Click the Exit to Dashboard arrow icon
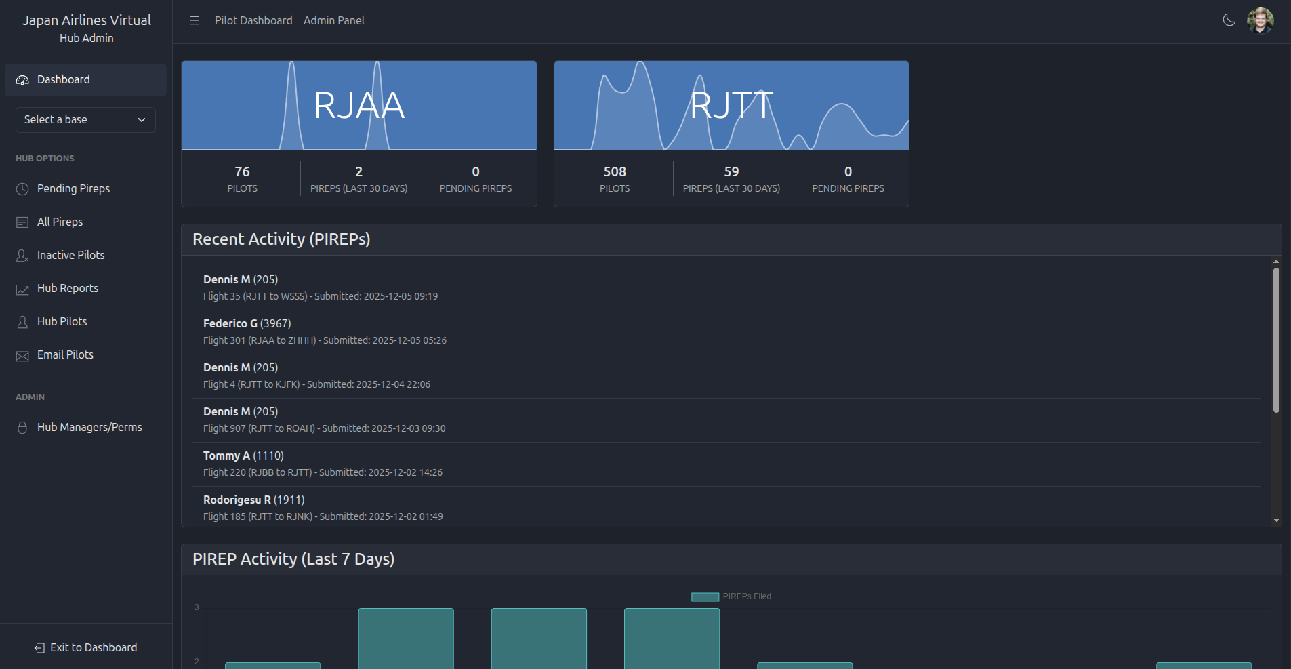Image resolution: width=1291 pixels, height=669 pixels. coord(39,648)
